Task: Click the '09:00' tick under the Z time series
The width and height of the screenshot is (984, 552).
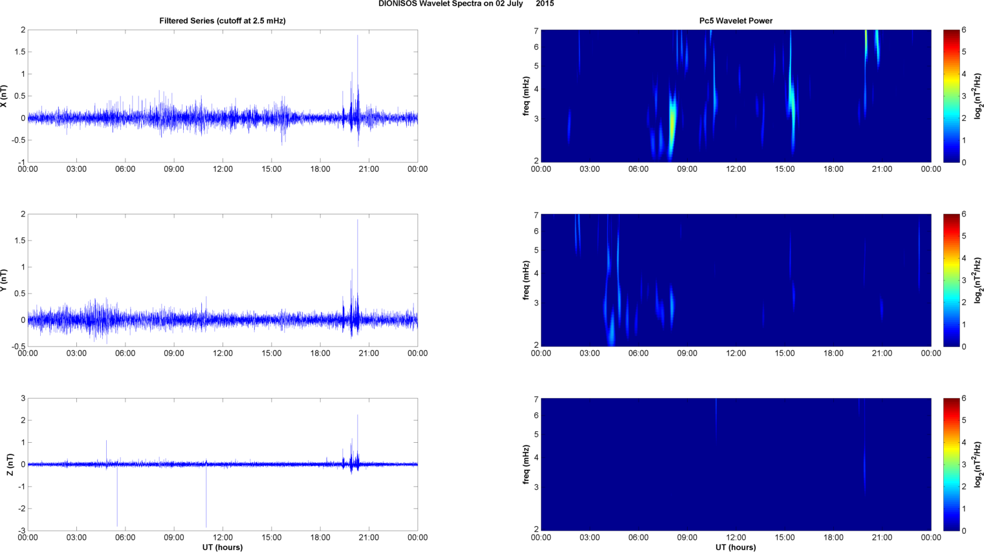Action: tap(174, 538)
